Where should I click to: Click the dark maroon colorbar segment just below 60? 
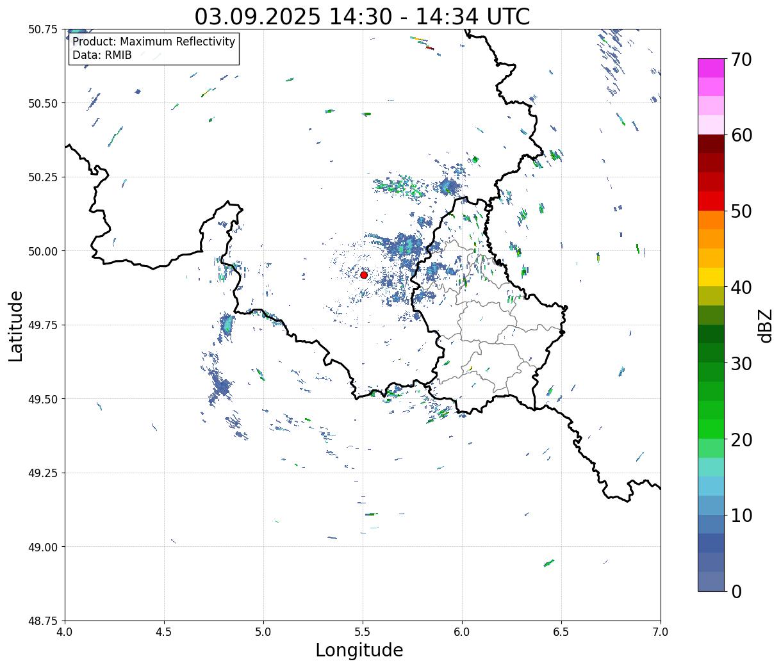711,144
